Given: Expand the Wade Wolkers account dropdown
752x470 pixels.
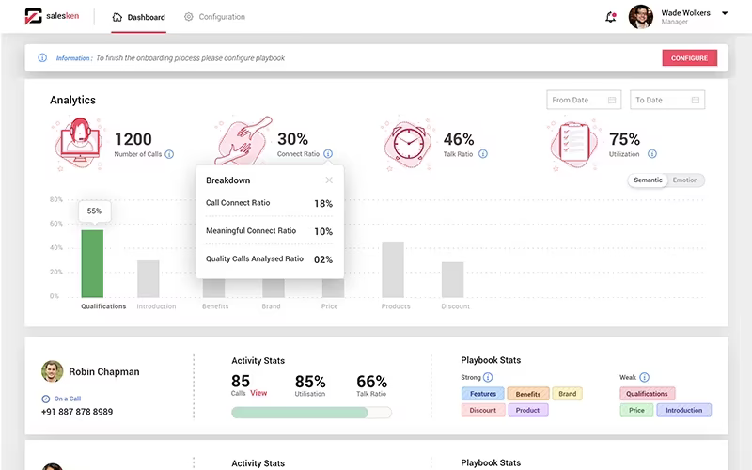Looking at the screenshot, I should [x=725, y=13].
